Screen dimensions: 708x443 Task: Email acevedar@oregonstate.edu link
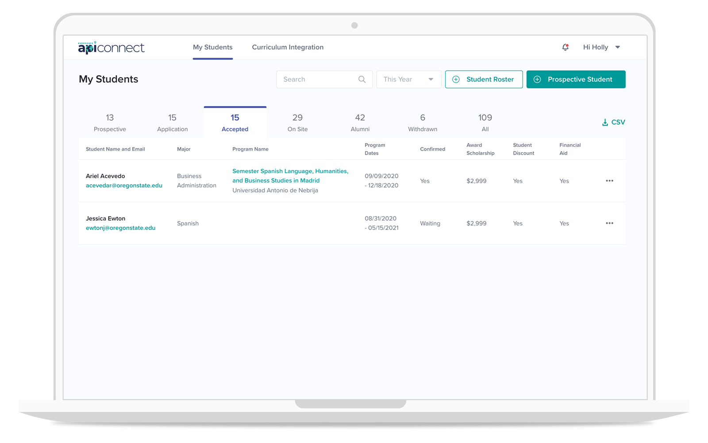tap(124, 186)
